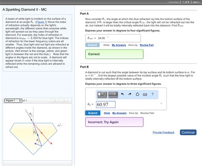The image size is (202, 166).
Task: Click the grayed Submit button in Part A
Action: pyautogui.click(x=92, y=45)
